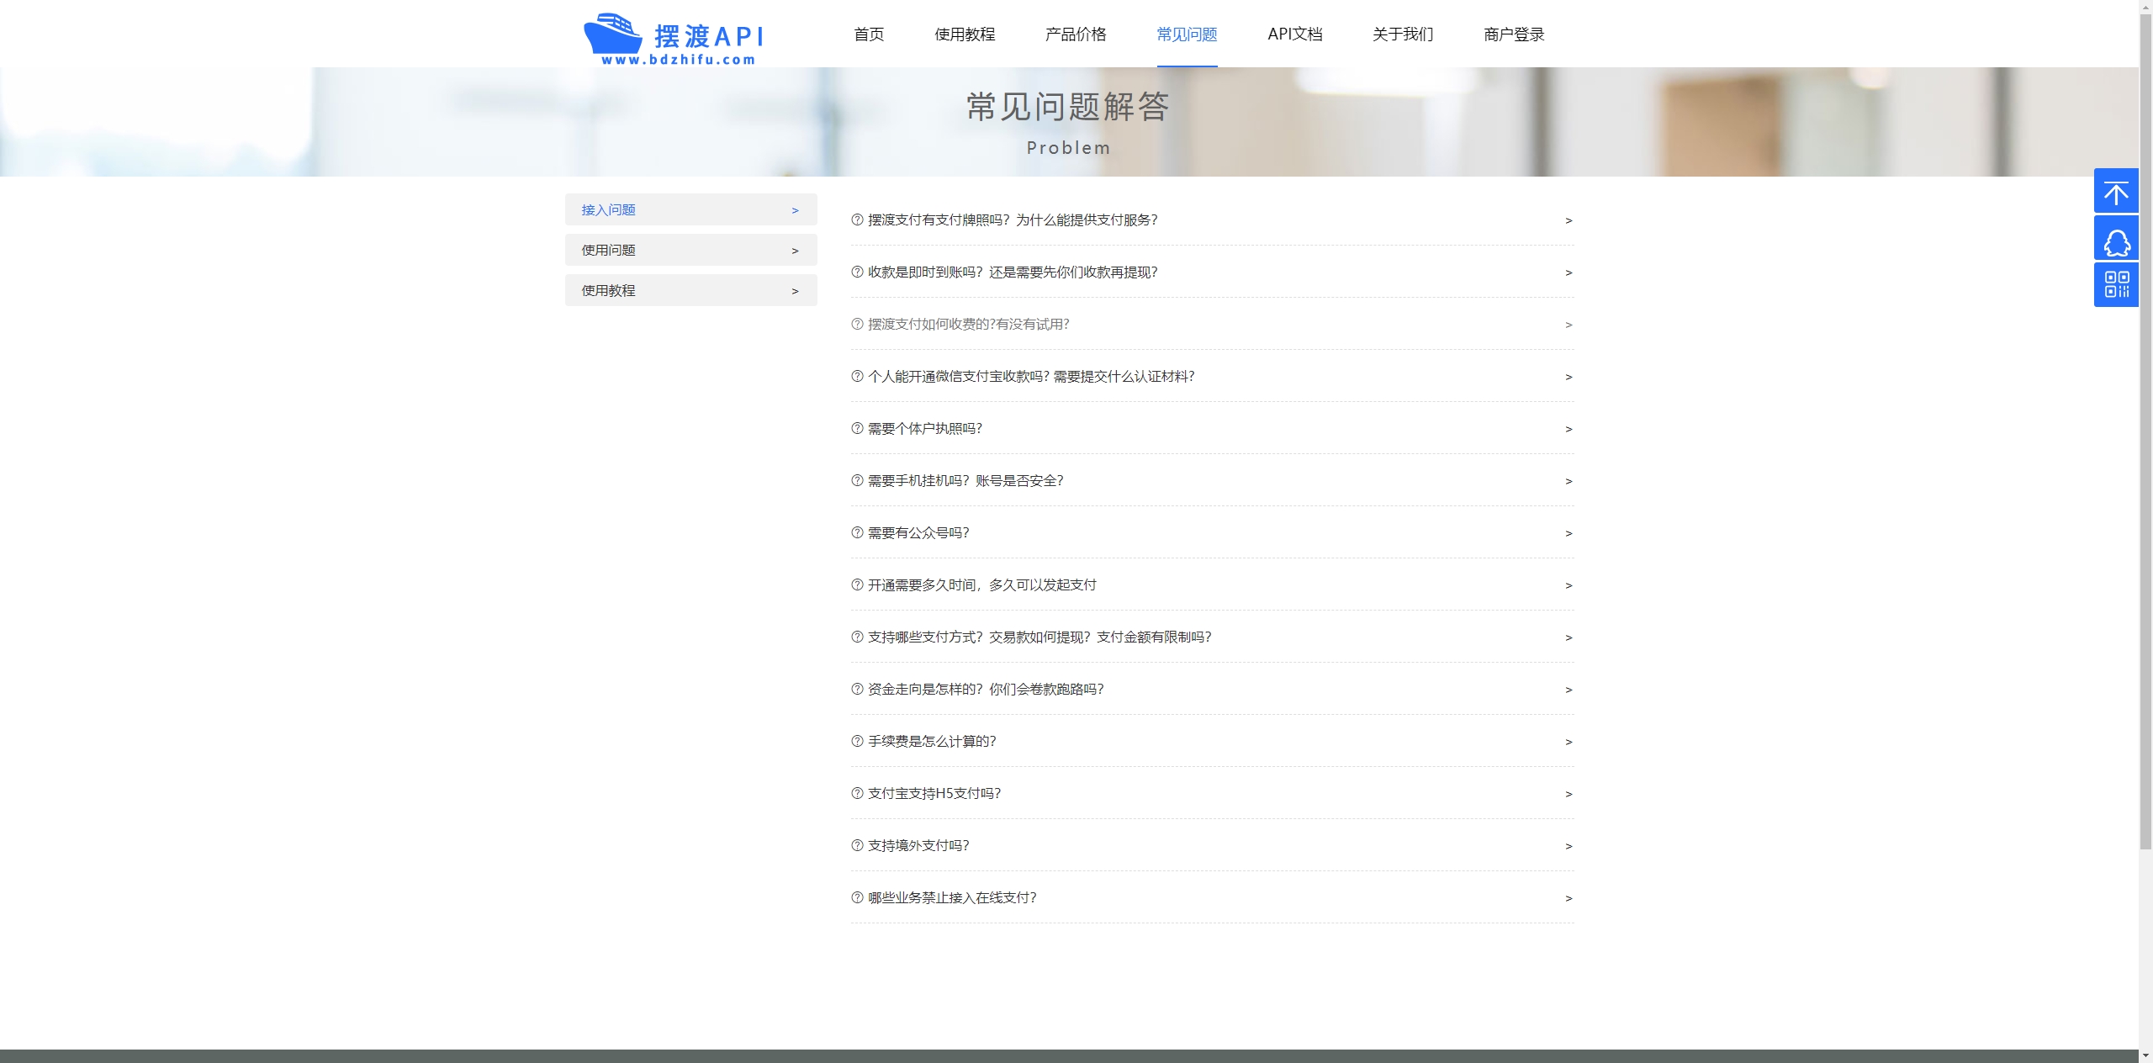Expand arrow for 收款是即时到账吗 question
The image size is (2153, 1063).
pos(1568,272)
